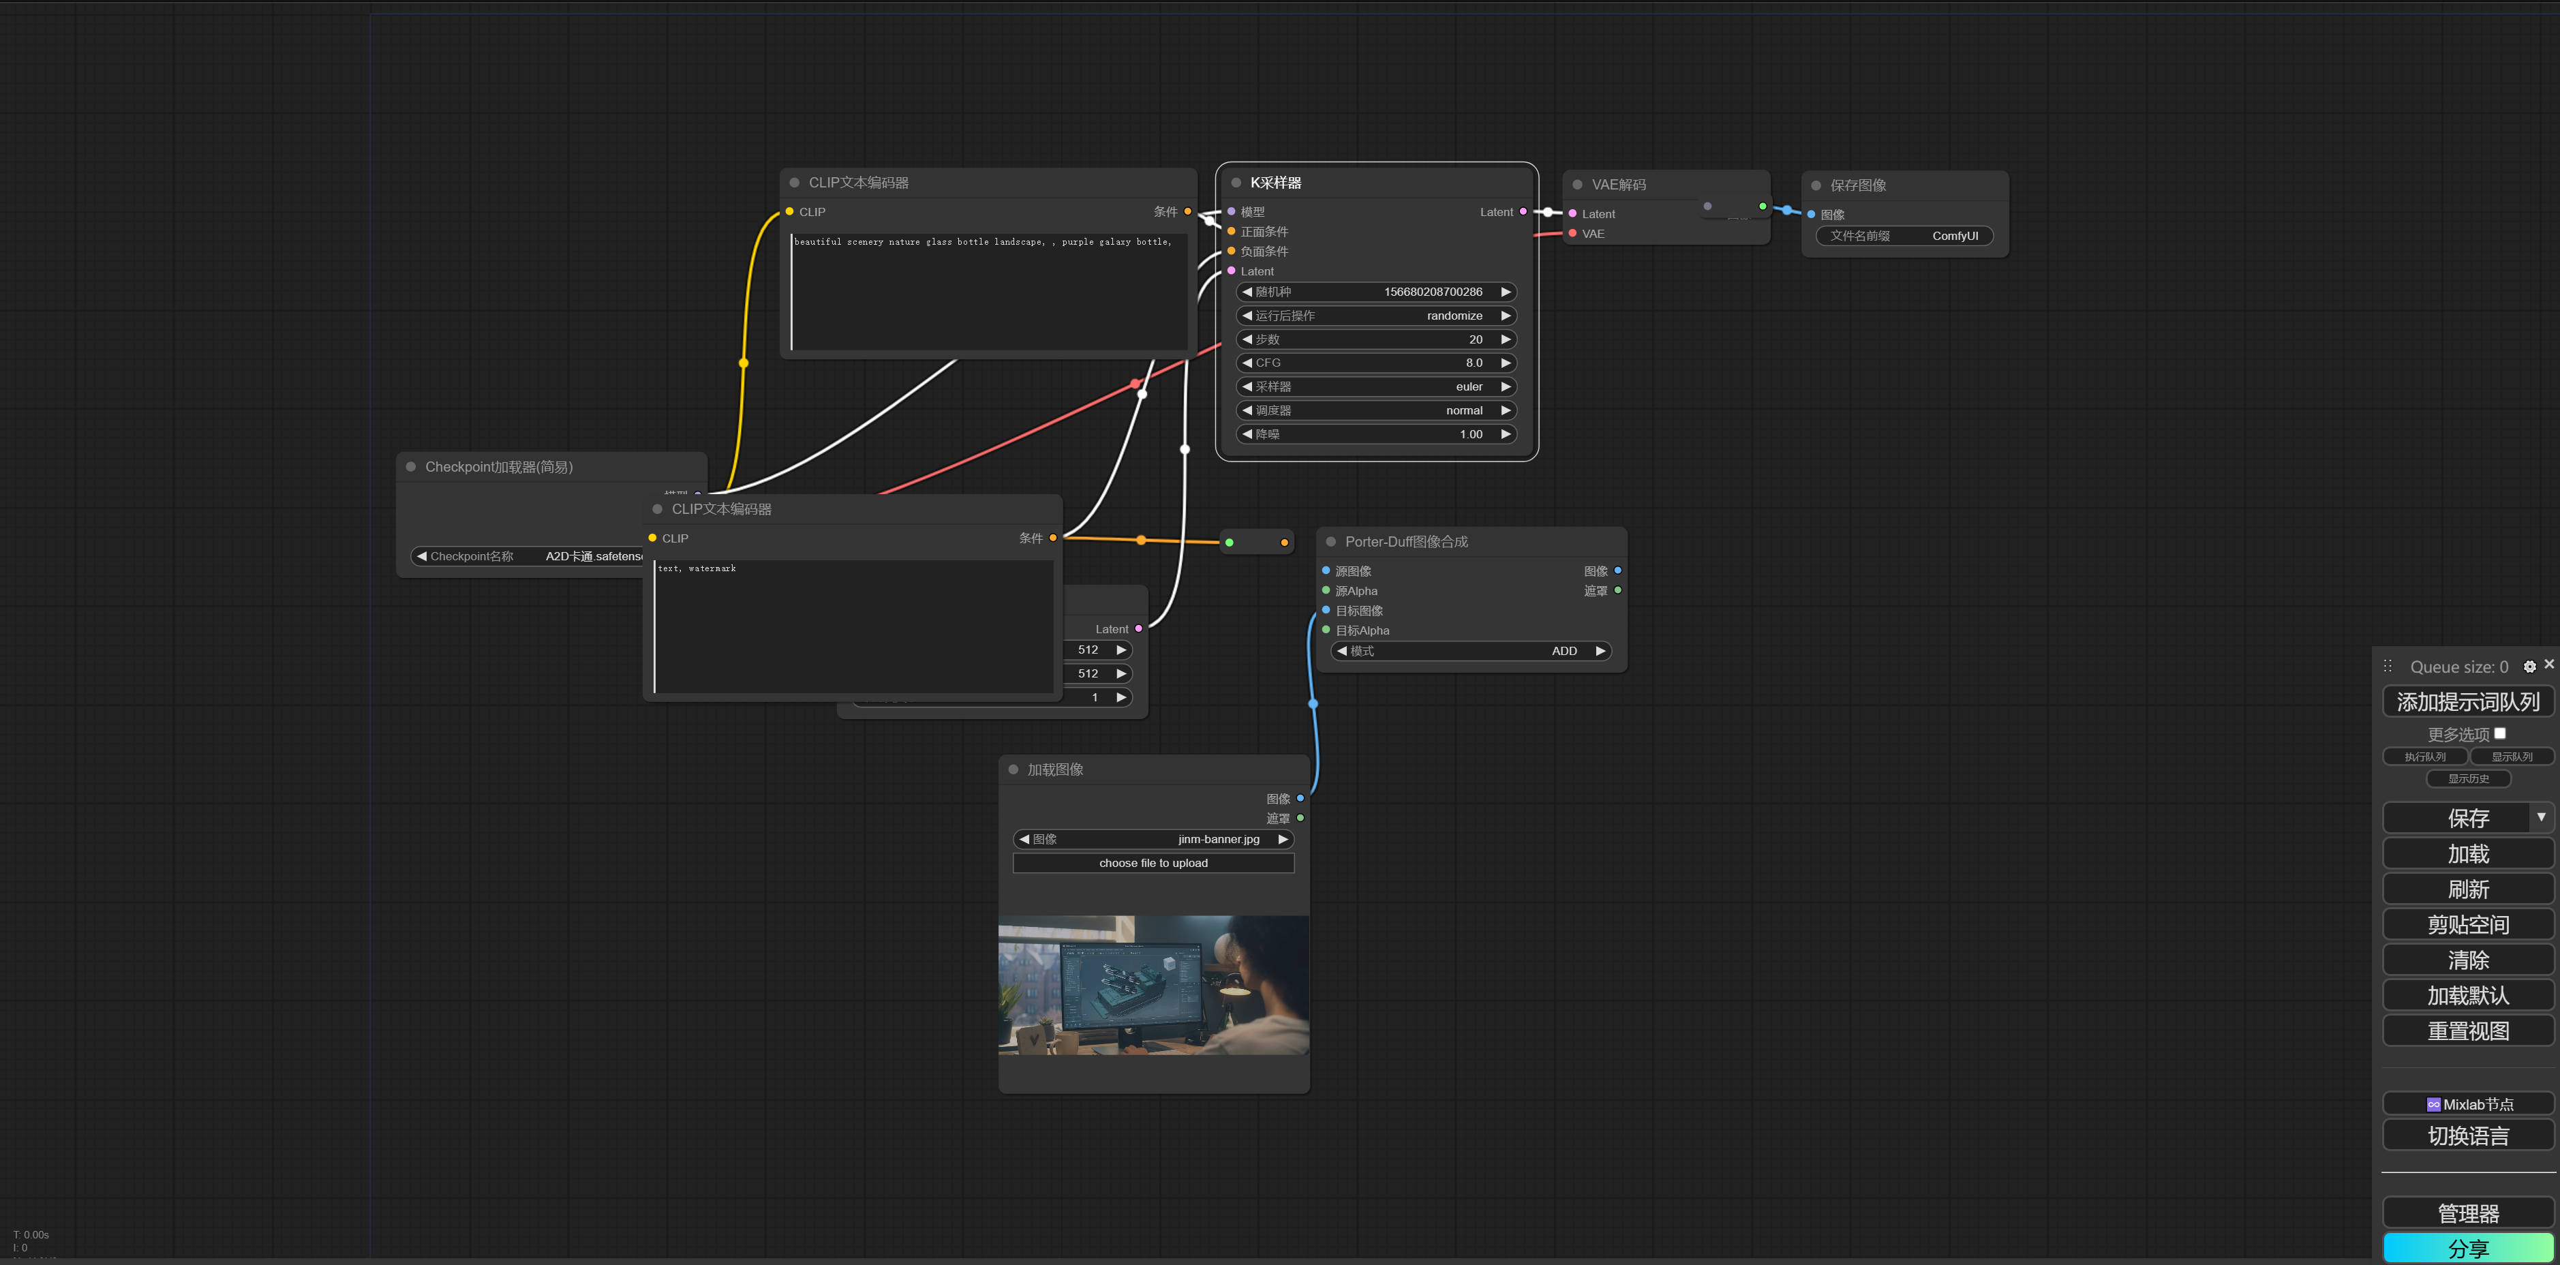Click collapse dot on Porter-Duff图像合成 node

click(x=1330, y=542)
